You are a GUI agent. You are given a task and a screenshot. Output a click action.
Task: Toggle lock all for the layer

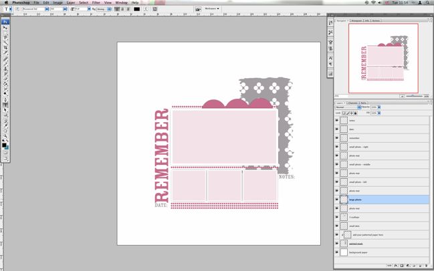coord(355,113)
